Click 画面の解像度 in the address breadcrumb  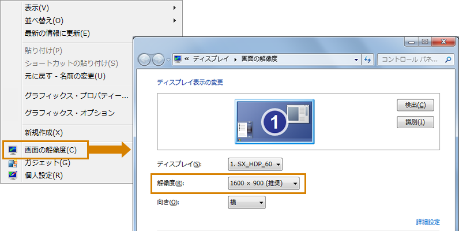[x=259, y=59]
